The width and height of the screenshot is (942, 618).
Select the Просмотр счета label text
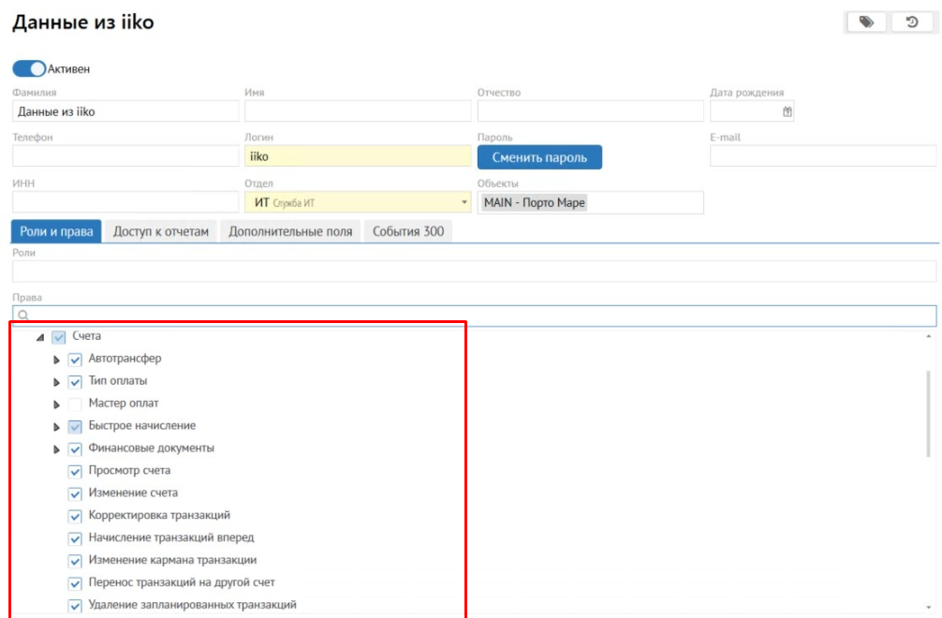[129, 470]
